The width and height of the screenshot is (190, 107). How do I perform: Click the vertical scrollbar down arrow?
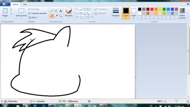(x=189, y=97)
